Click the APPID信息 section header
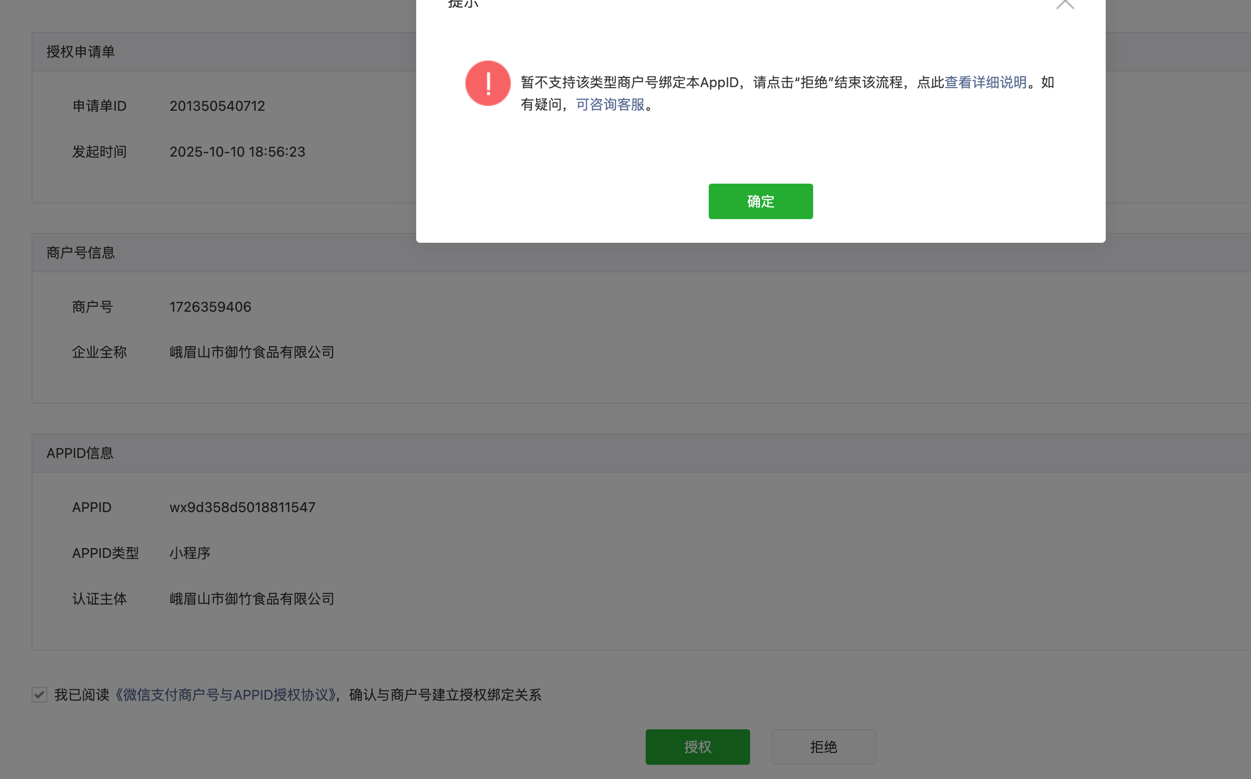The width and height of the screenshot is (1251, 779). [x=80, y=454]
